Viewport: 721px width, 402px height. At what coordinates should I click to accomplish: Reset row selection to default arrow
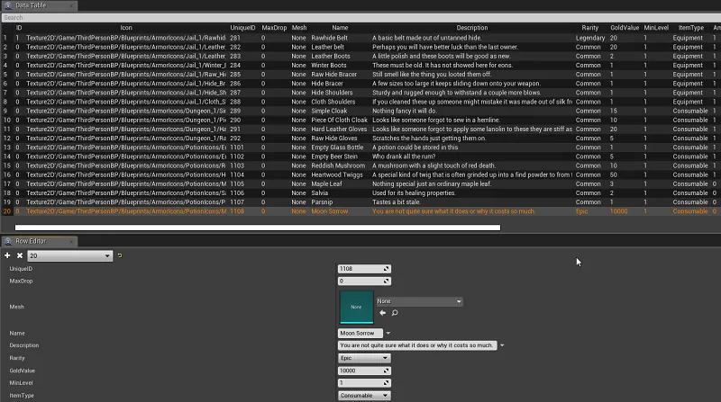coord(120,255)
